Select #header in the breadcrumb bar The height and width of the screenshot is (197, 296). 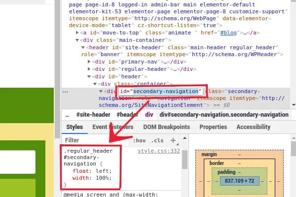pyautogui.click(x=127, y=115)
